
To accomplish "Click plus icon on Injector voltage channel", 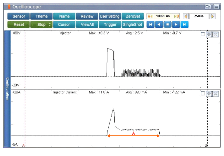I will pos(209,34).
